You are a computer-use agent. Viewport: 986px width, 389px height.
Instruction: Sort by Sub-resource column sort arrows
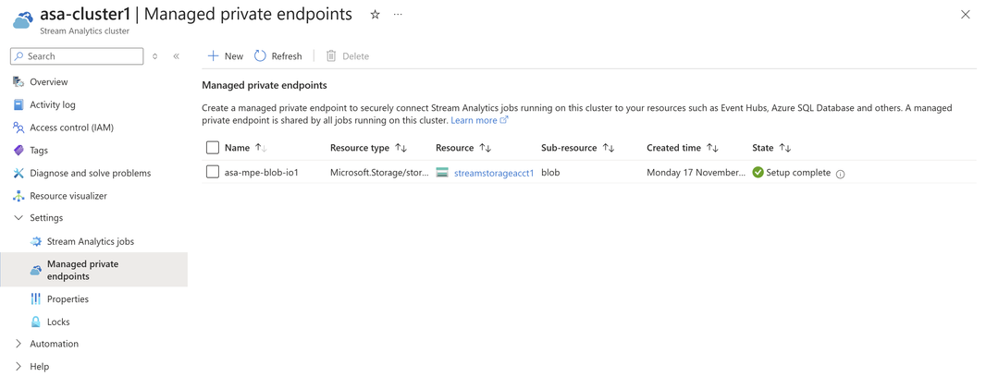608,148
